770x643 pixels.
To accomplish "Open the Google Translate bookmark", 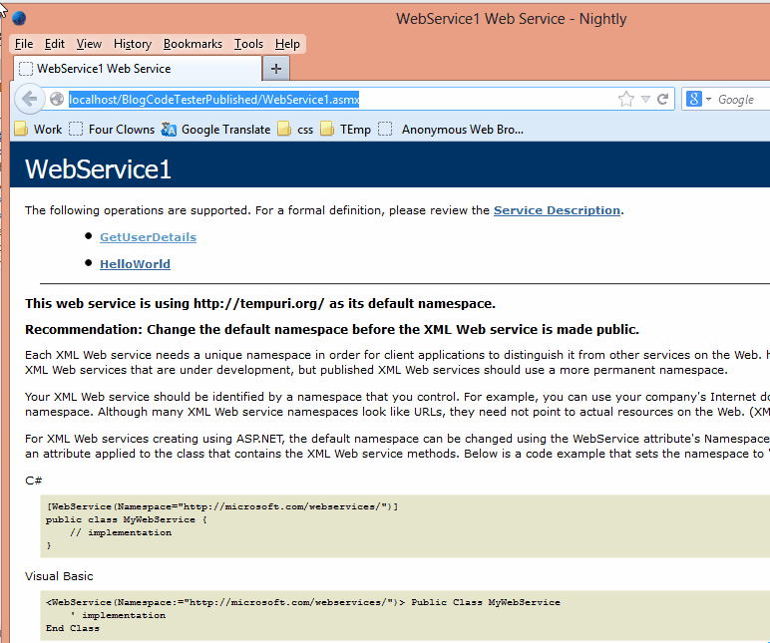I will (215, 129).
